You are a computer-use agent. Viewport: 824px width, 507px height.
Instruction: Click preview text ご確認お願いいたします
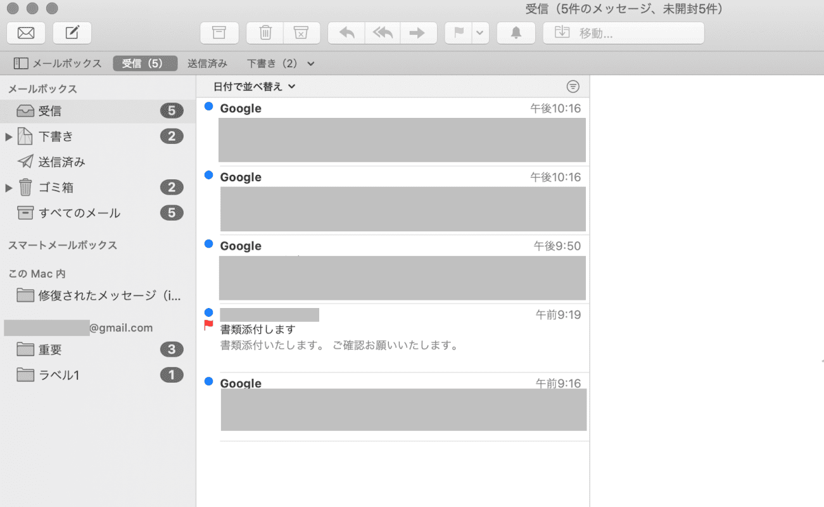(395, 346)
